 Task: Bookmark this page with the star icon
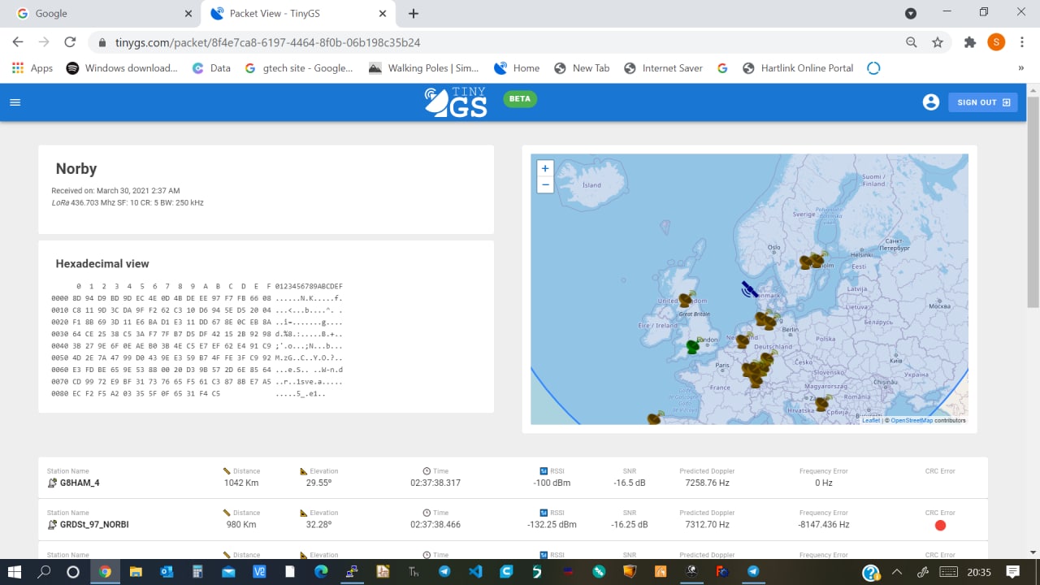tap(938, 42)
